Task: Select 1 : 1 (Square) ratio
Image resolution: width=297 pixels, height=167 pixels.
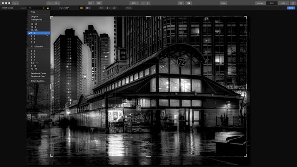Action: coord(39,47)
